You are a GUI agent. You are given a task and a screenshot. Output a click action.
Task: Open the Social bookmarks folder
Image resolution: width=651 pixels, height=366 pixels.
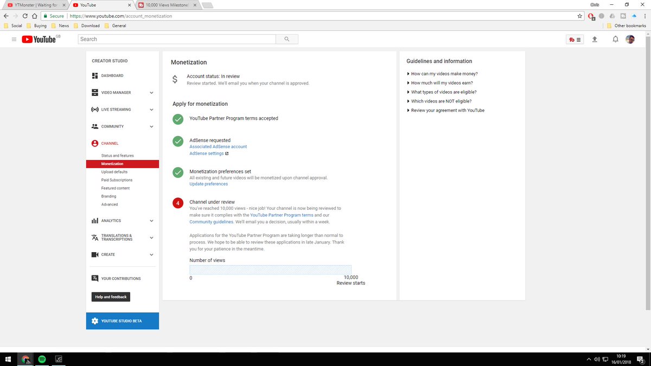tap(13, 25)
